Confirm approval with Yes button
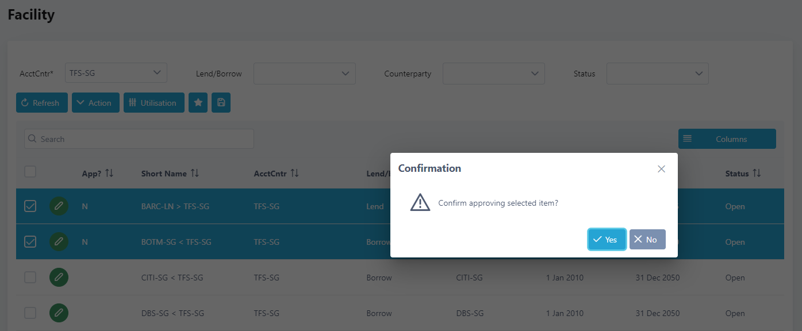Viewport: 802px width, 331px height. [x=607, y=240]
